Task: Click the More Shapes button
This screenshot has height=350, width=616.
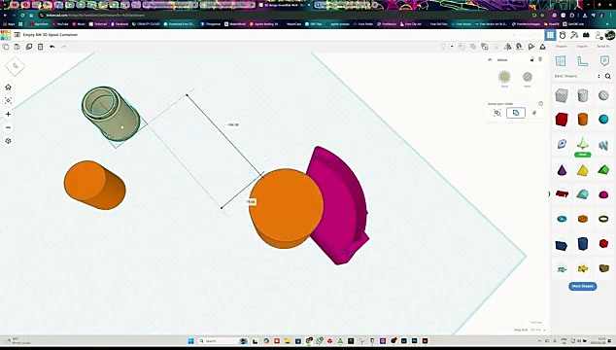Action: [x=582, y=286]
